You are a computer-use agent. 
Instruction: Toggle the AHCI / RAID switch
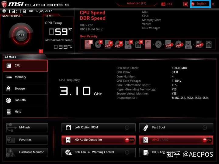coord(176,140)
